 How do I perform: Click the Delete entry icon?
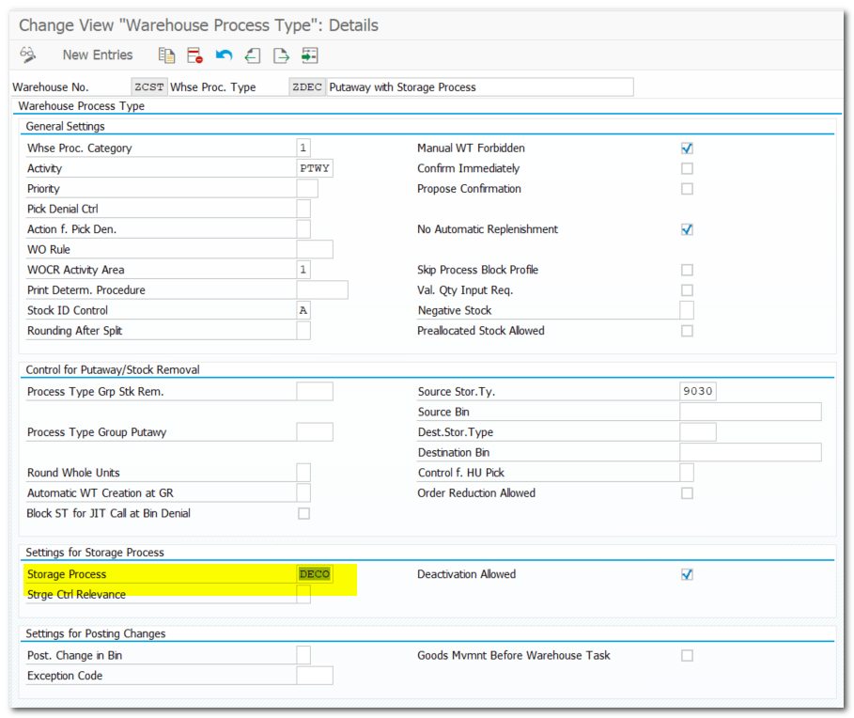tap(194, 55)
